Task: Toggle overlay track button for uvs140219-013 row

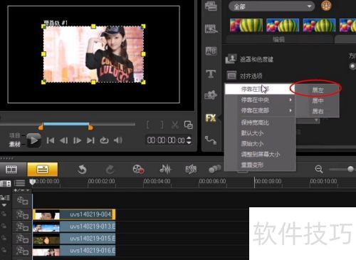Action: click(23, 227)
